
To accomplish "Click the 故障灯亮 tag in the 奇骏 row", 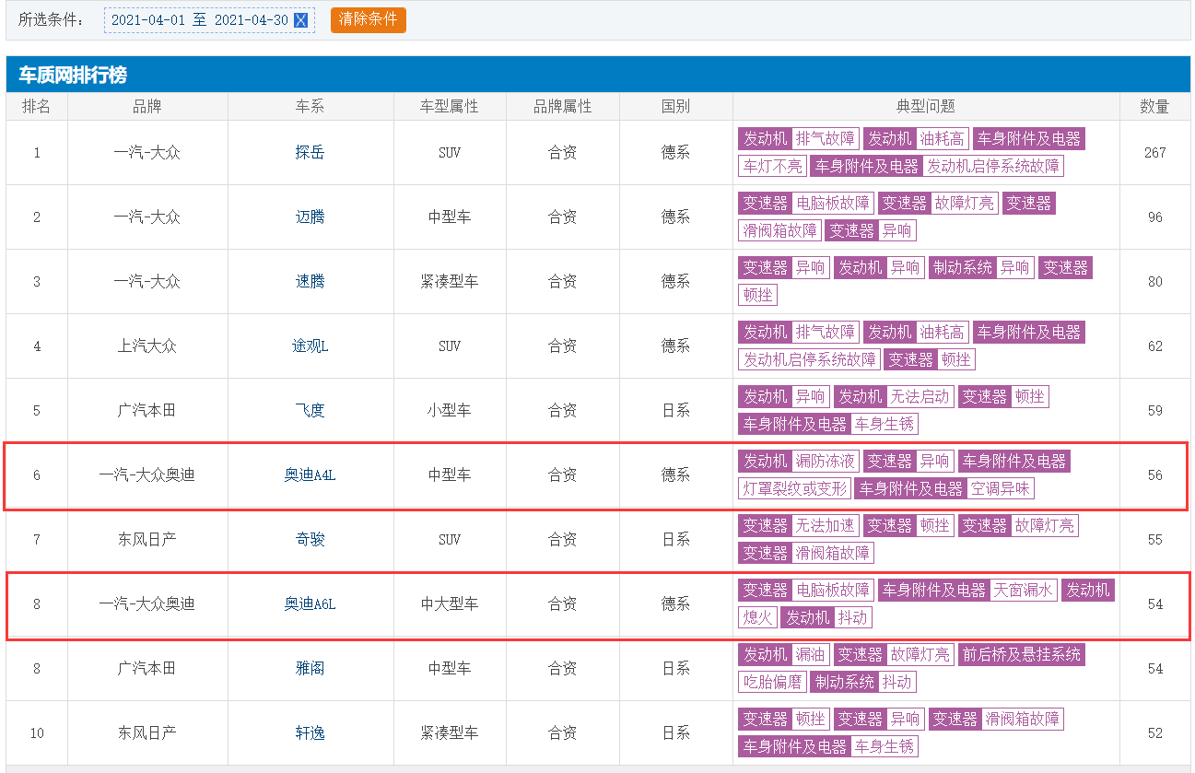I will (1045, 526).
